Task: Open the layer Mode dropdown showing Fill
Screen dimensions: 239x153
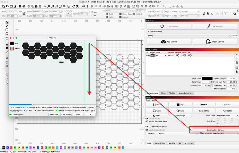Action: [x=161, y=56]
